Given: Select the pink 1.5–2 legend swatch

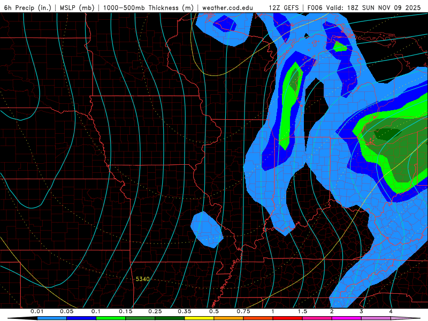Looking at the screenshot, I should coord(317,318).
